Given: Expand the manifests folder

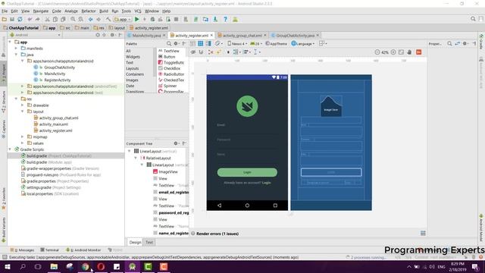Looking at the screenshot, I should 16,49.
